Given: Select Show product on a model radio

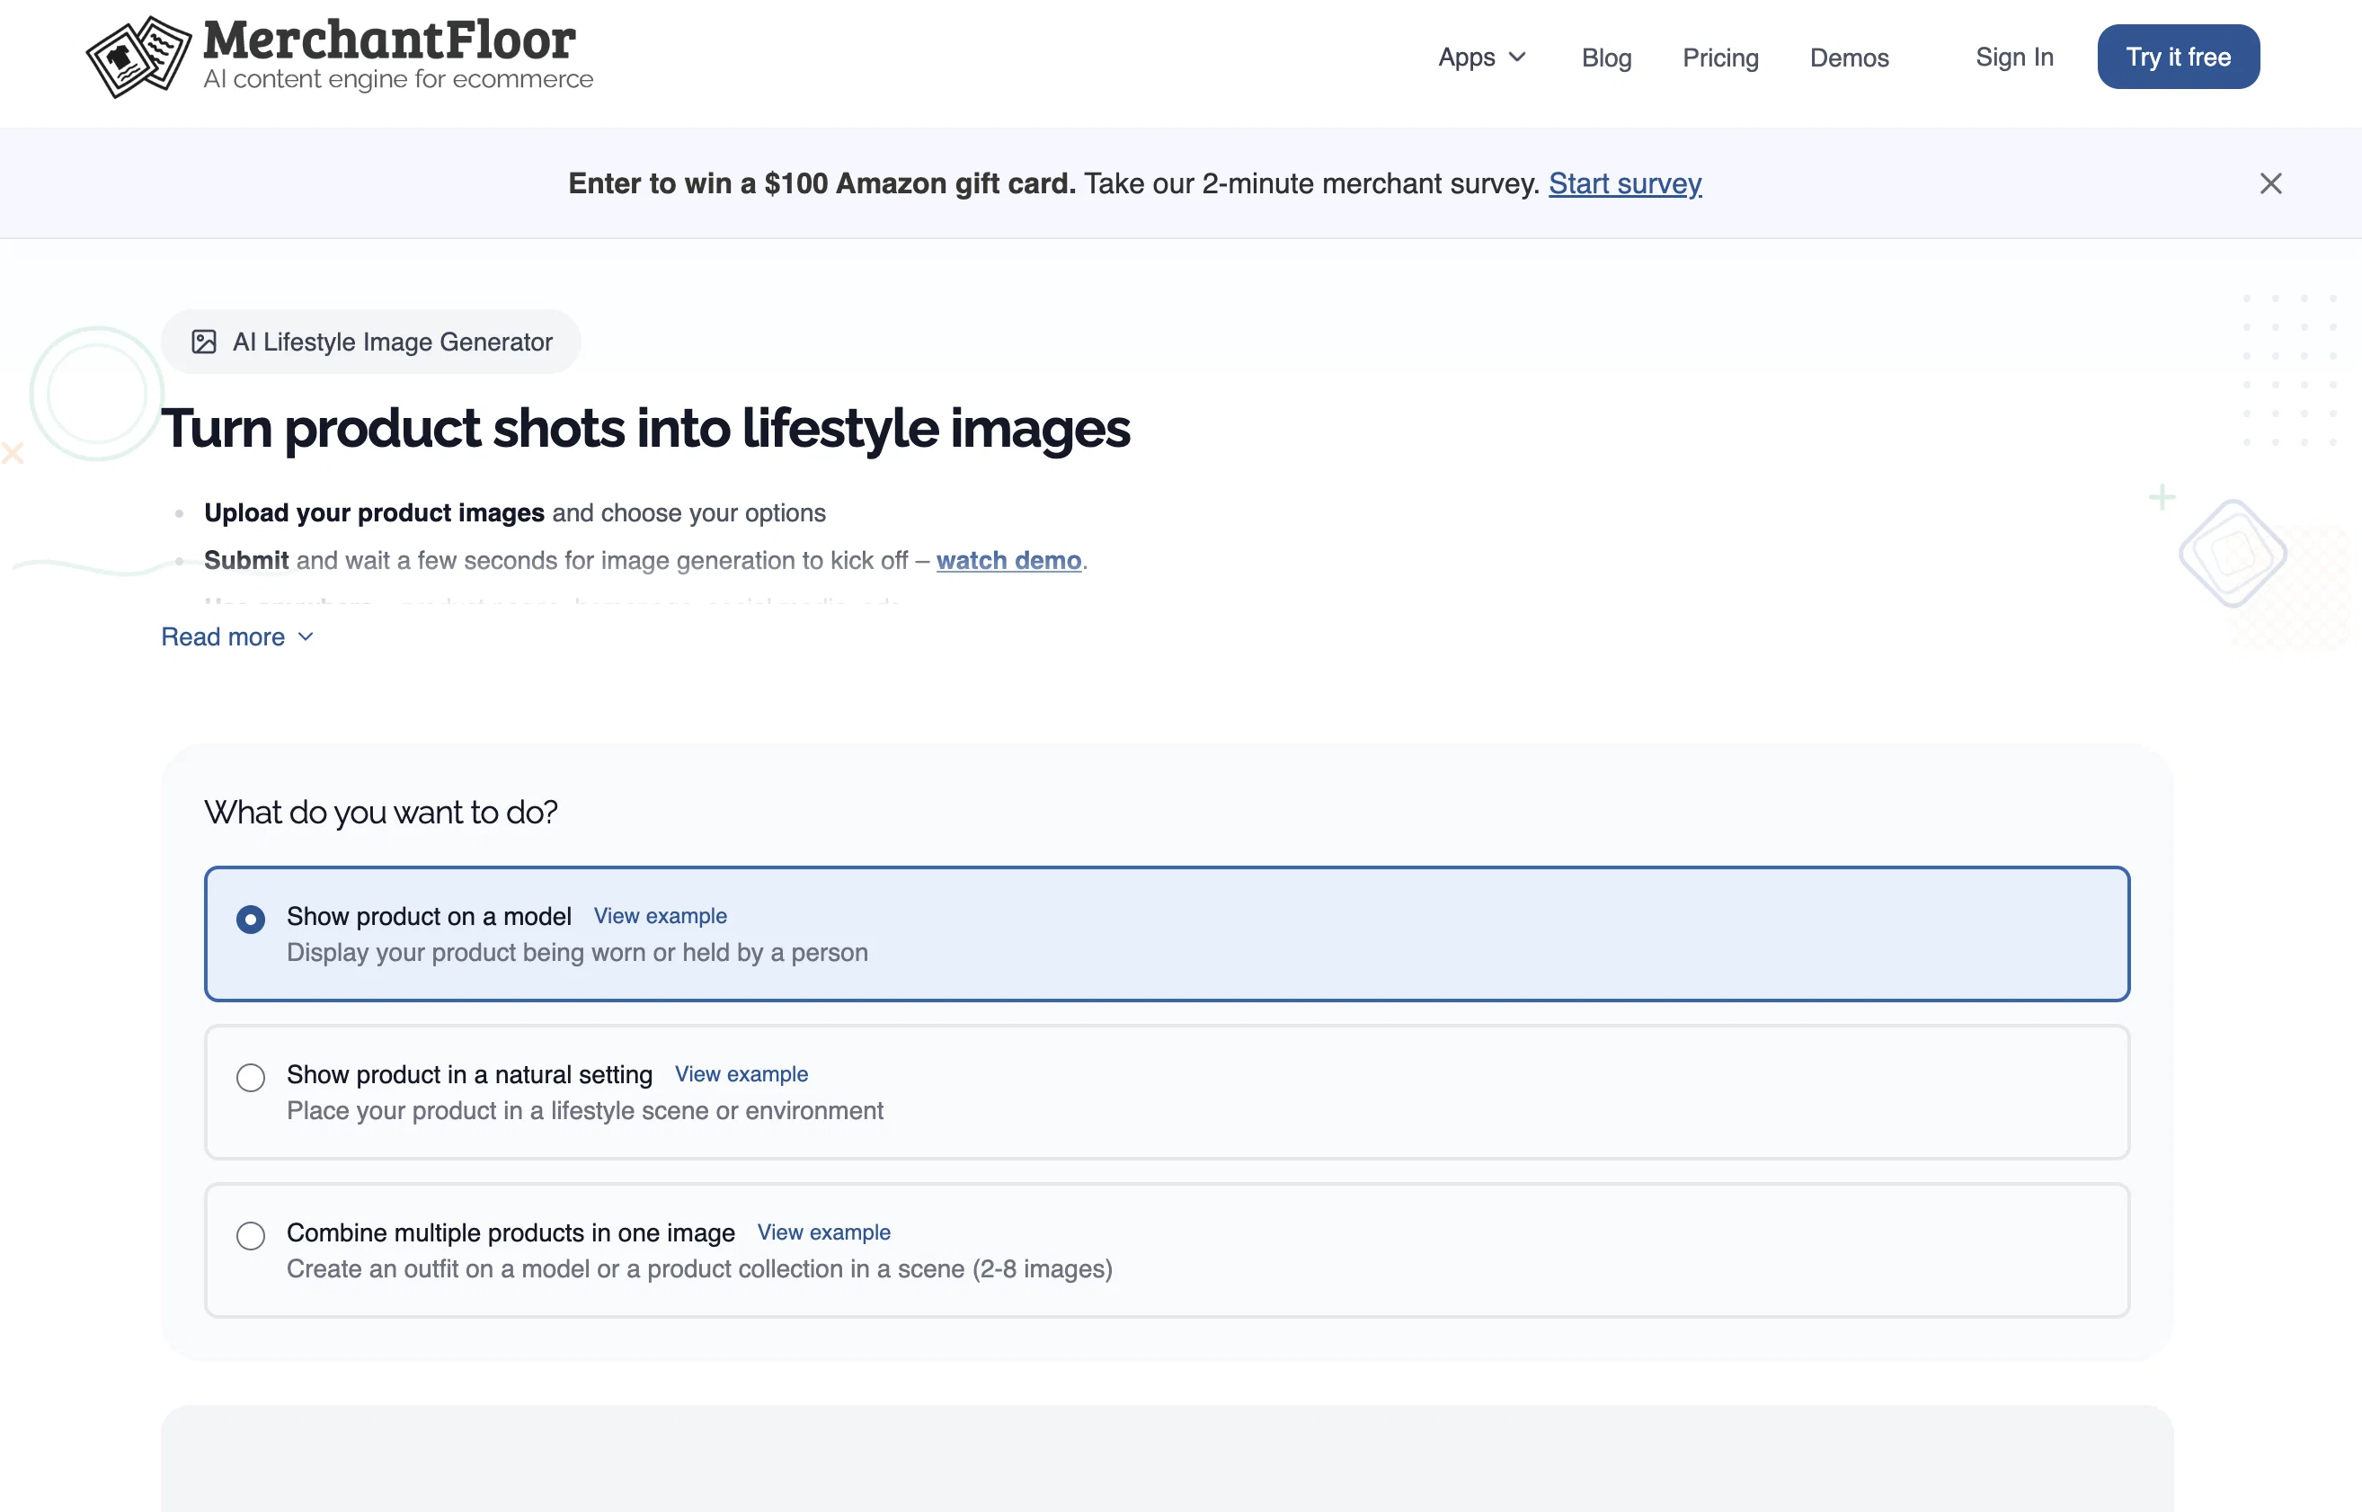Looking at the screenshot, I should (x=251, y=919).
